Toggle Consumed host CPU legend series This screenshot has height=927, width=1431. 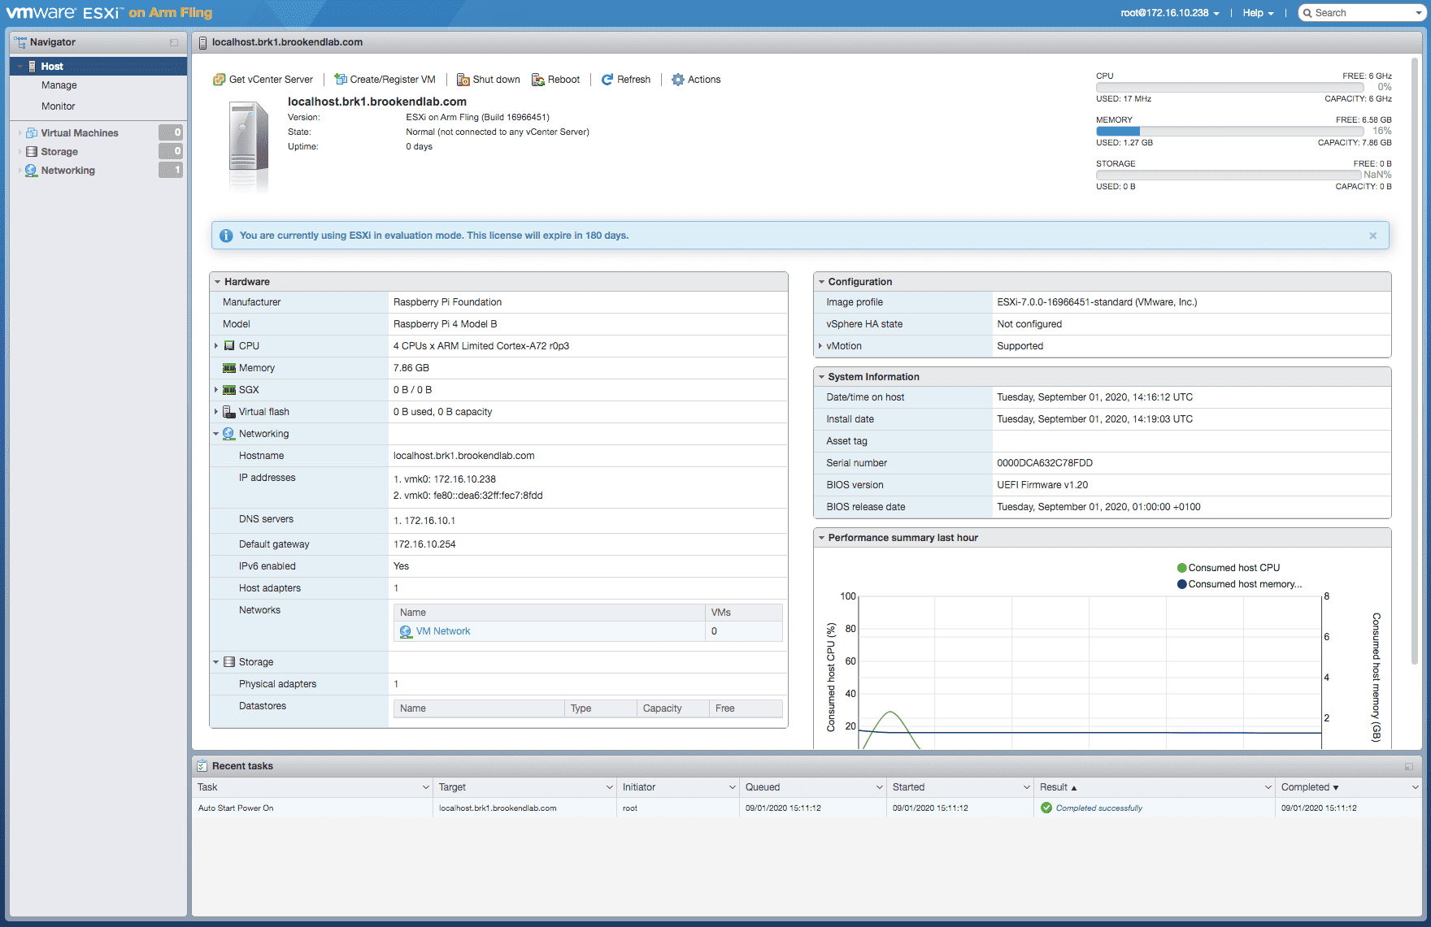(1229, 568)
